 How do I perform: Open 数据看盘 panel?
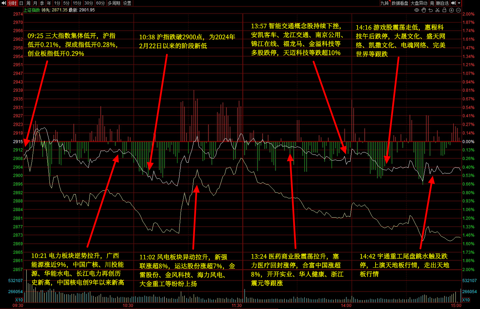(400, 3)
